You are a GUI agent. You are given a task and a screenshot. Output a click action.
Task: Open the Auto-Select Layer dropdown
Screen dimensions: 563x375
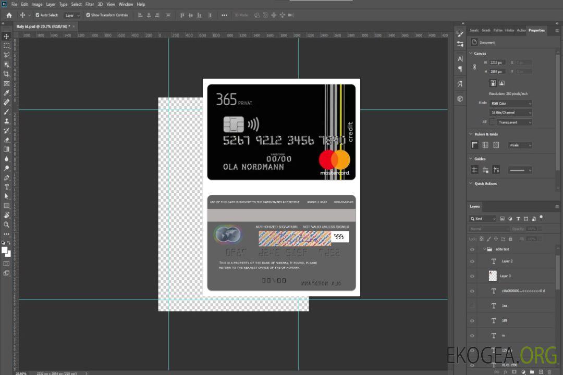pyautogui.click(x=72, y=16)
